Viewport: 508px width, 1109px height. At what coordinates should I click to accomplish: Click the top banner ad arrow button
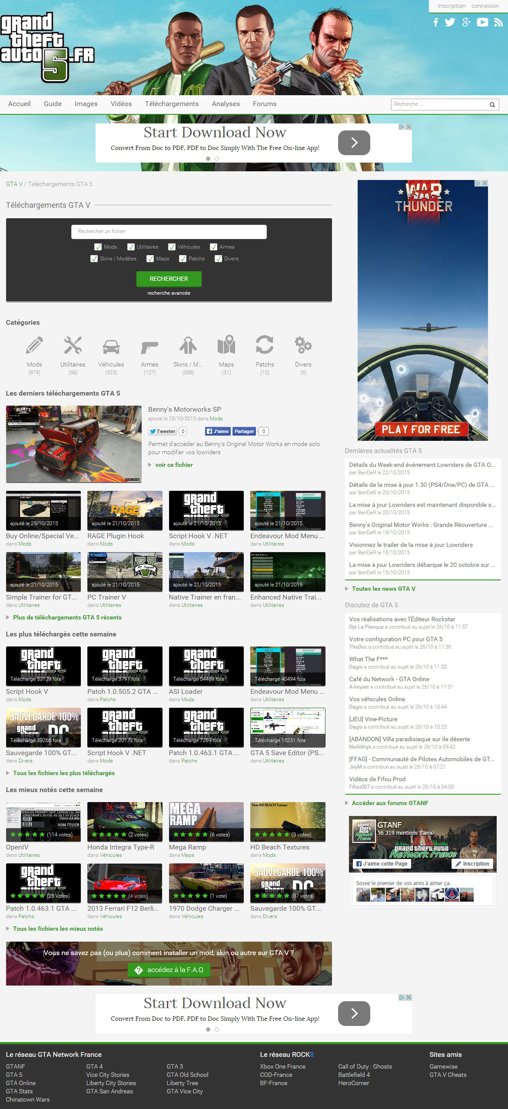point(354,143)
